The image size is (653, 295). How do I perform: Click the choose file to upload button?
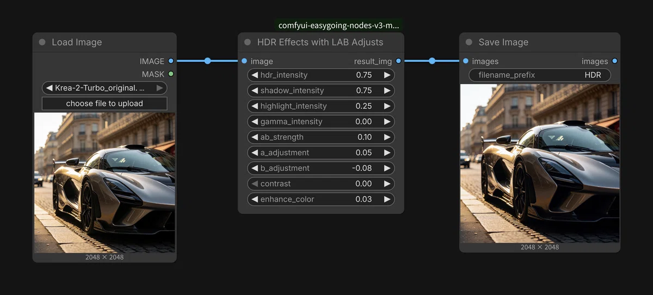(104, 103)
